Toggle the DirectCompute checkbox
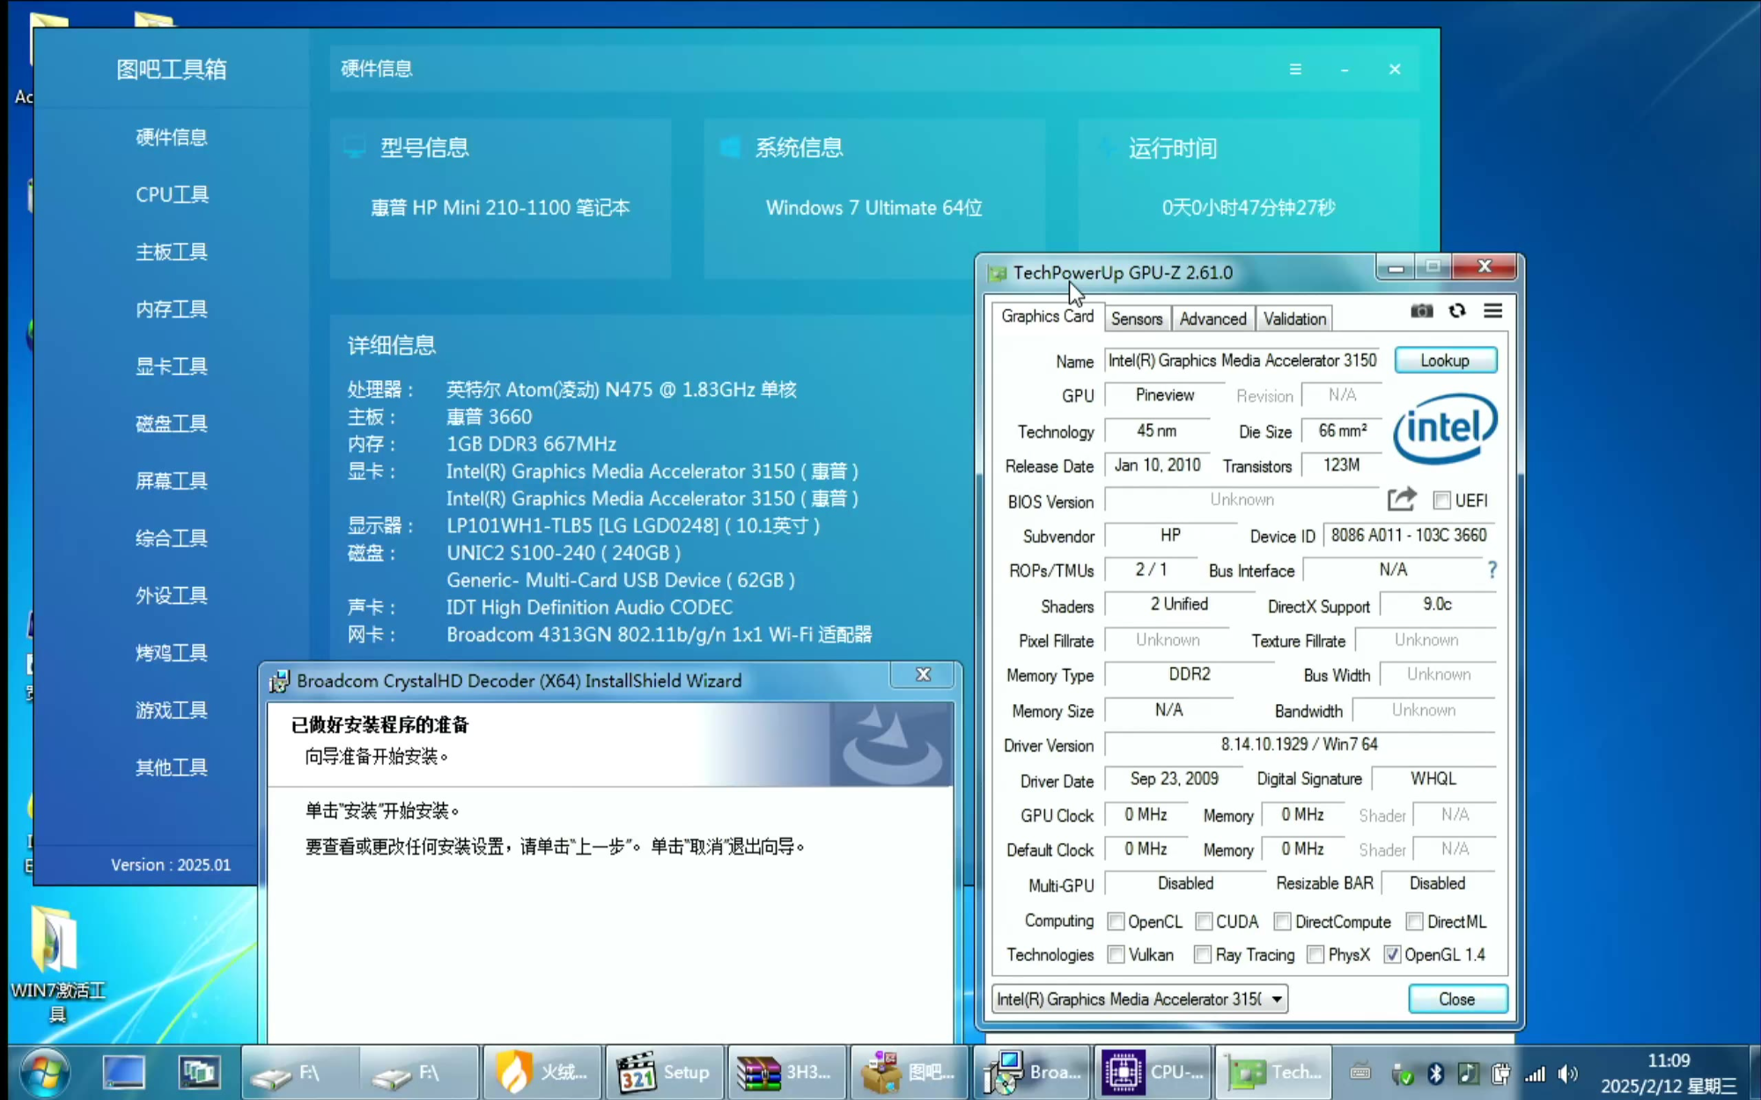The width and height of the screenshot is (1761, 1100). (1282, 921)
